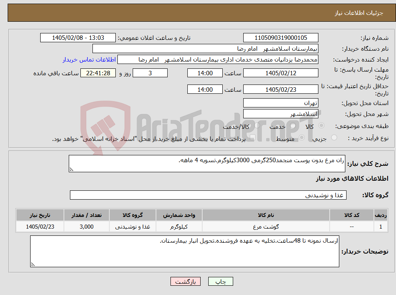Click the buyer name field بیمارستان اسلامشهر
This screenshot has height=295, width=396.
pyautogui.click(x=205, y=49)
